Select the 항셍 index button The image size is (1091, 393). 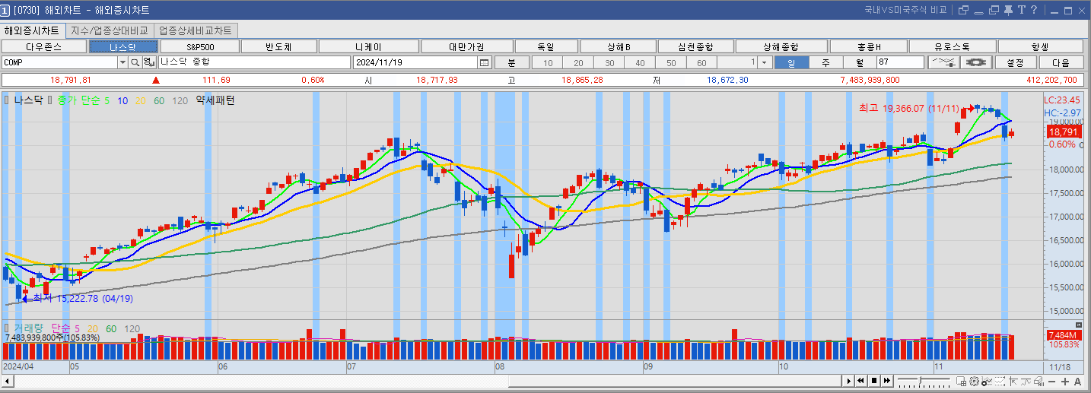(x=1039, y=46)
